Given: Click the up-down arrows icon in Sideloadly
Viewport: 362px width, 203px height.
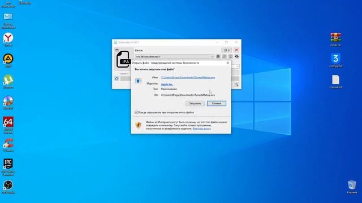Looking at the screenshot, I should tap(236, 85).
